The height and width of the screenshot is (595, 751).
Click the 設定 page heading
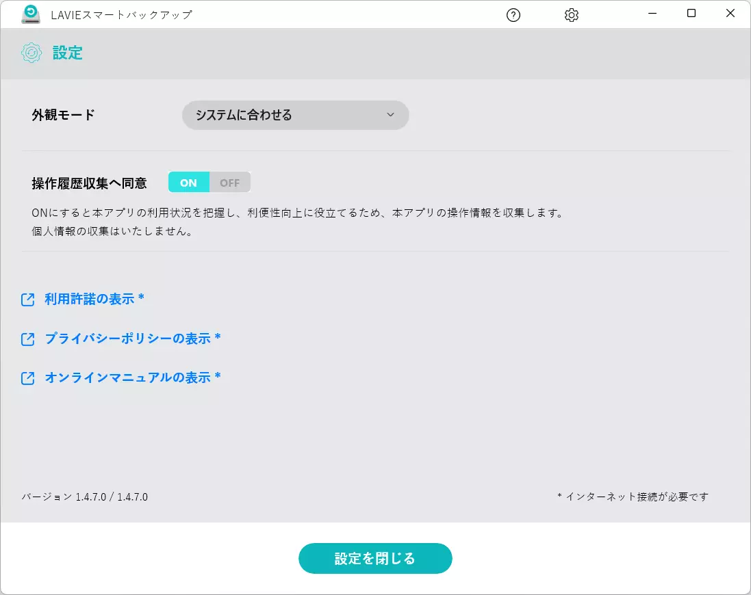pos(68,53)
